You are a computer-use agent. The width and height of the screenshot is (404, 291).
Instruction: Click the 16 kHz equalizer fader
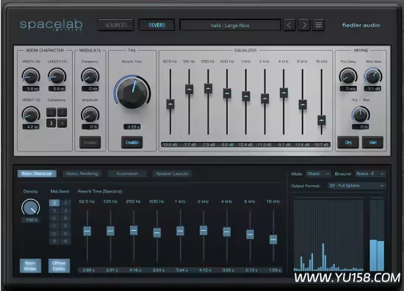coord(322,121)
